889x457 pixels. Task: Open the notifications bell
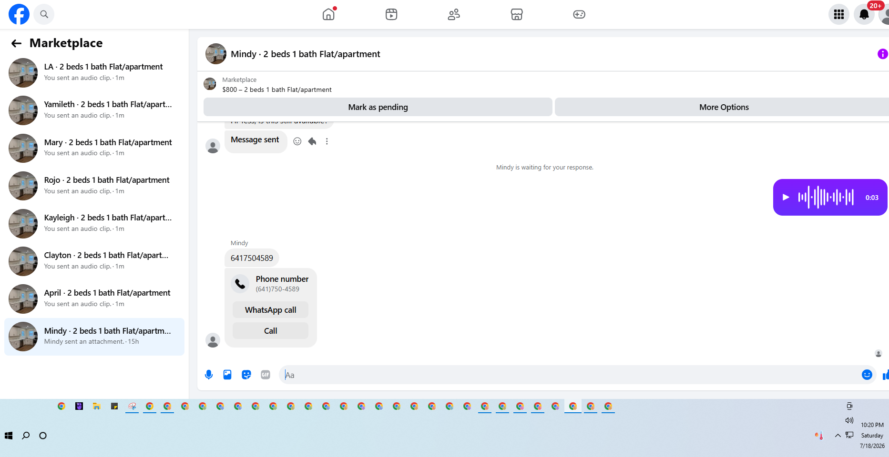(864, 14)
